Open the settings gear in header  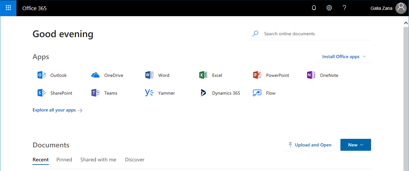329,8
